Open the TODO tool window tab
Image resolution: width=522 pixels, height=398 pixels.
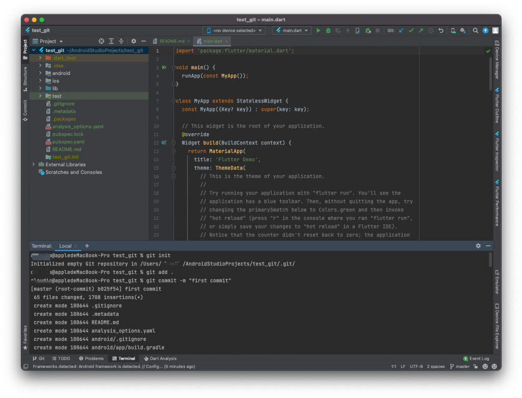(61, 358)
